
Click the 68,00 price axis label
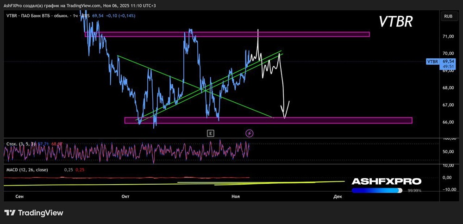tap(448, 87)
